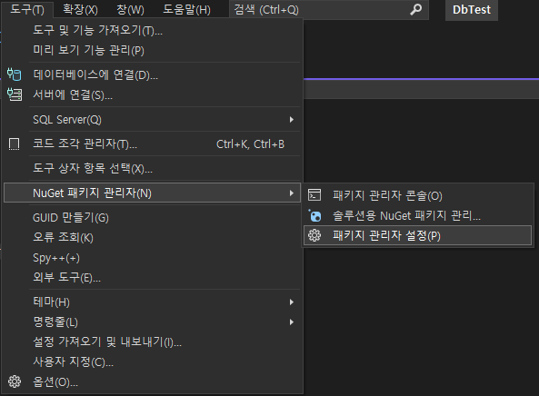539x396 pixels.
Task: Open 사용자 지정(C)
Action: [153, 361]
